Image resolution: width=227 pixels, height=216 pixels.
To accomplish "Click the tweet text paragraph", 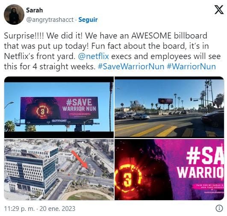I will 112,51.
